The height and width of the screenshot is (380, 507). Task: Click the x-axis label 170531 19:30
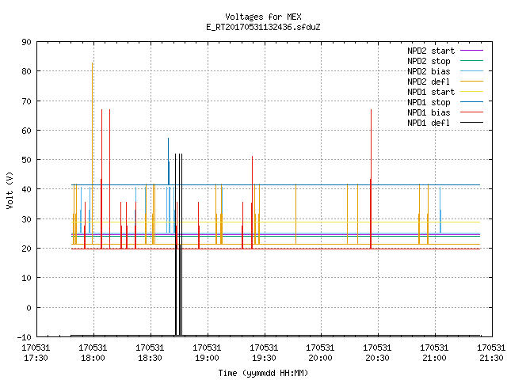coord(264,353)
